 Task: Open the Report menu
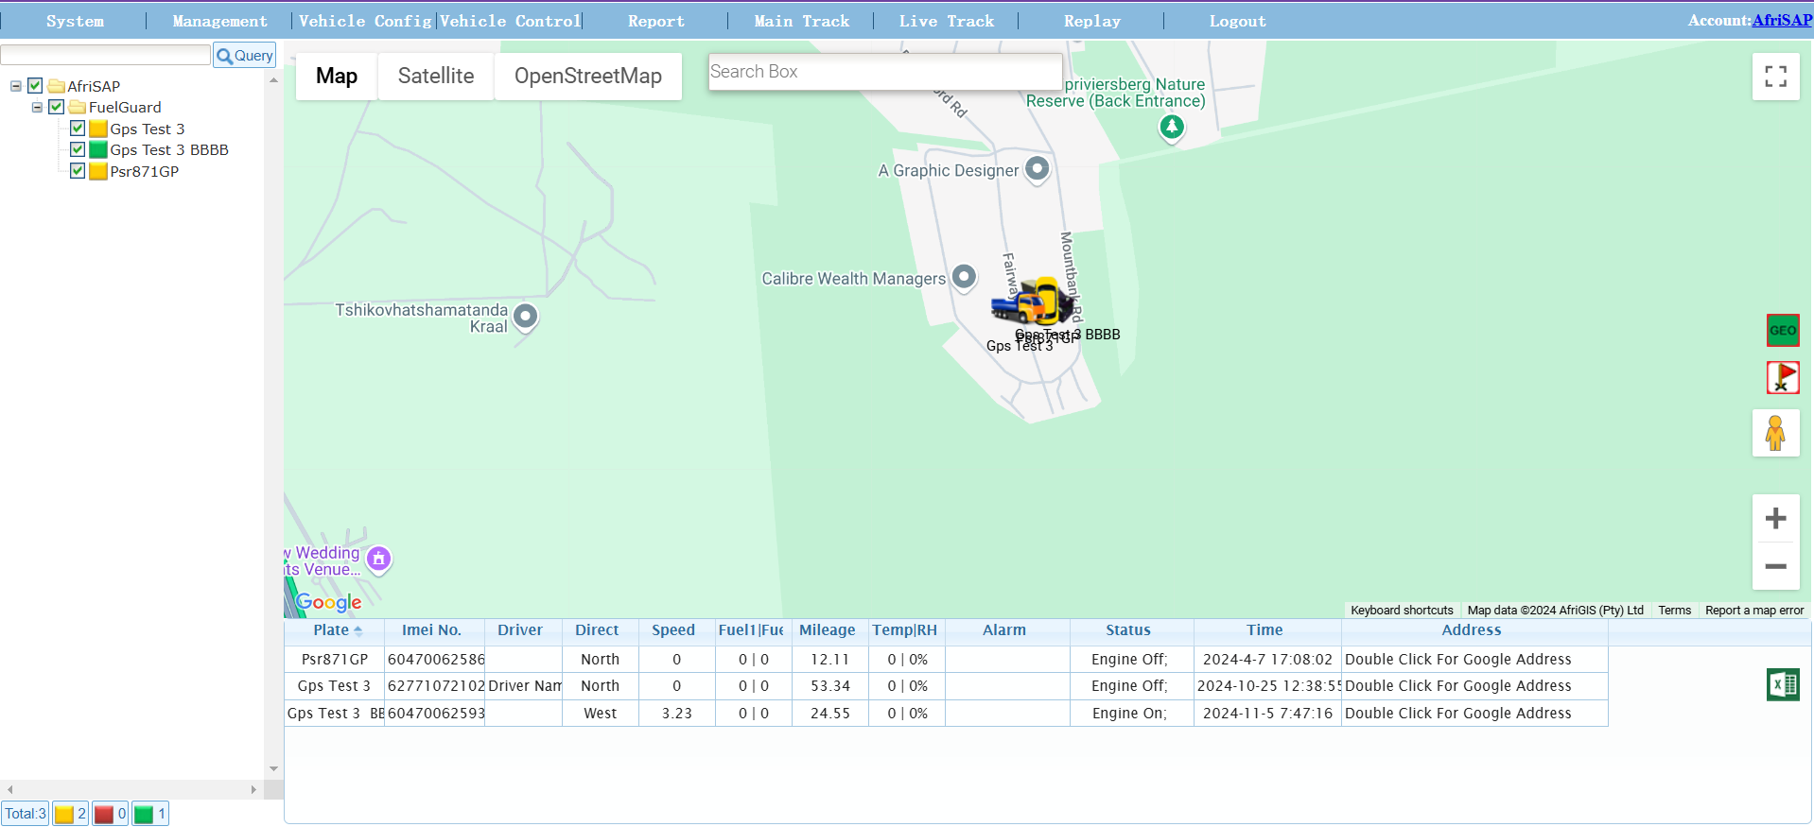click(655, 21)
